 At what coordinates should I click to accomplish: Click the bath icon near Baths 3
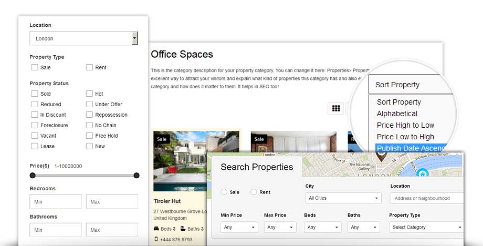(183, 229)
